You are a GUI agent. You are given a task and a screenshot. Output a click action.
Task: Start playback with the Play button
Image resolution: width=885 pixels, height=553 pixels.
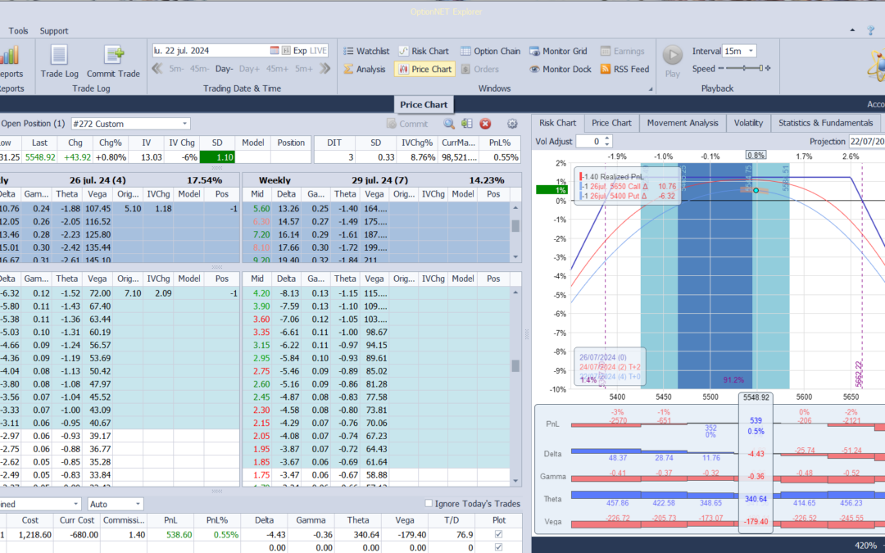click(x=672, y=61)
